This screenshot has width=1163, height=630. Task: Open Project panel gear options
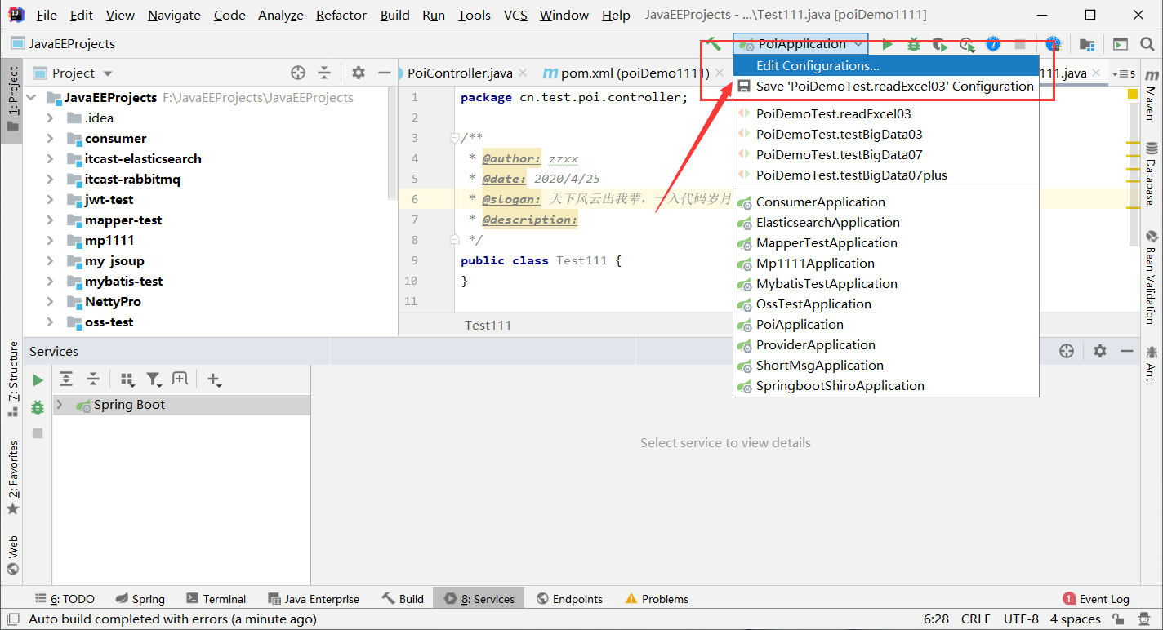(x=358, y=73)
